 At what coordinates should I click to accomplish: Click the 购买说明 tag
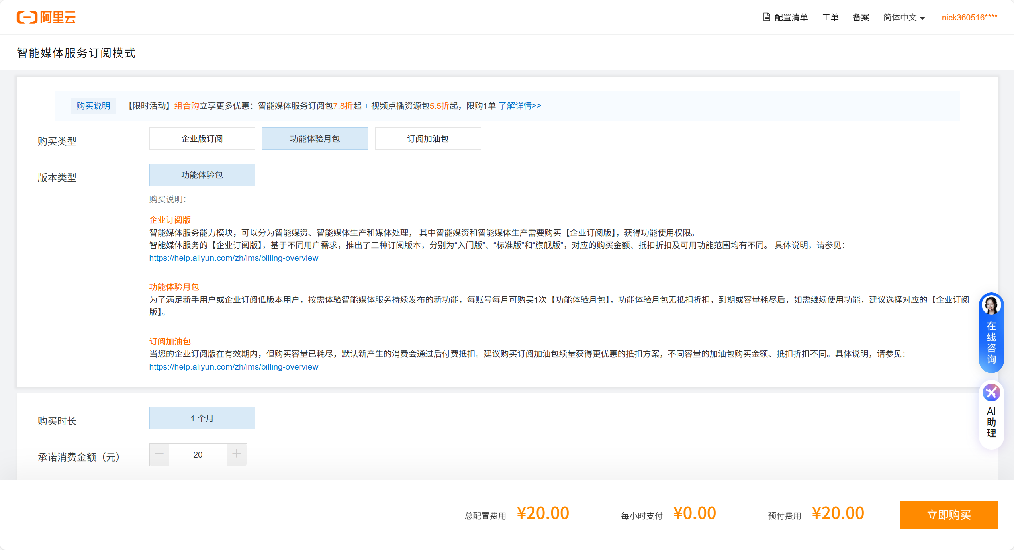click(94, 106)
